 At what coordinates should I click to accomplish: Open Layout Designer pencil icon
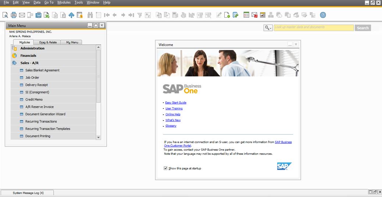click(219, 15)
